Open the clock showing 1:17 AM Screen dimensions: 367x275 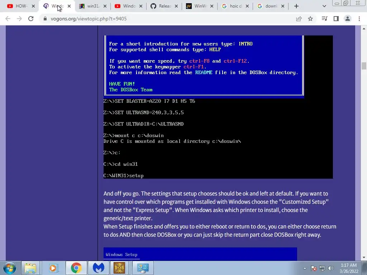[x=349, y=268]
